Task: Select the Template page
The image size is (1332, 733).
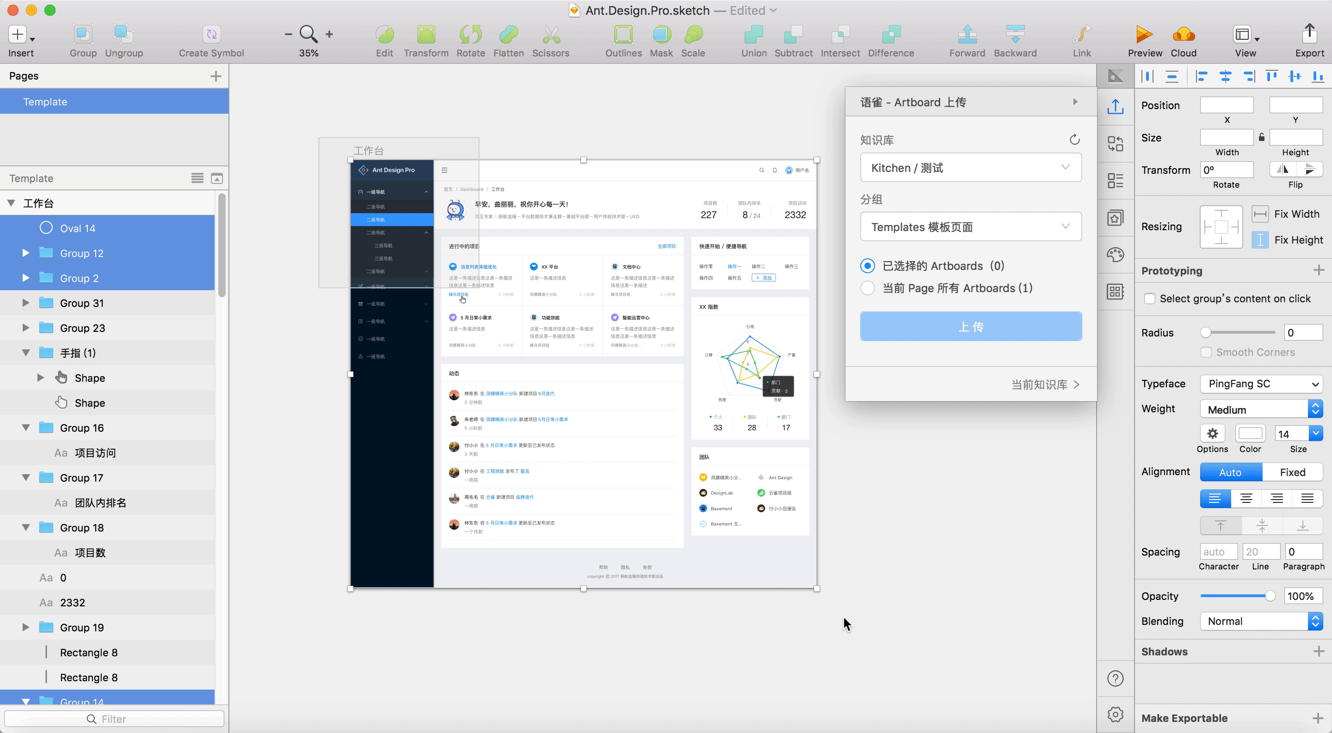Action: click(x=45, y=102)
